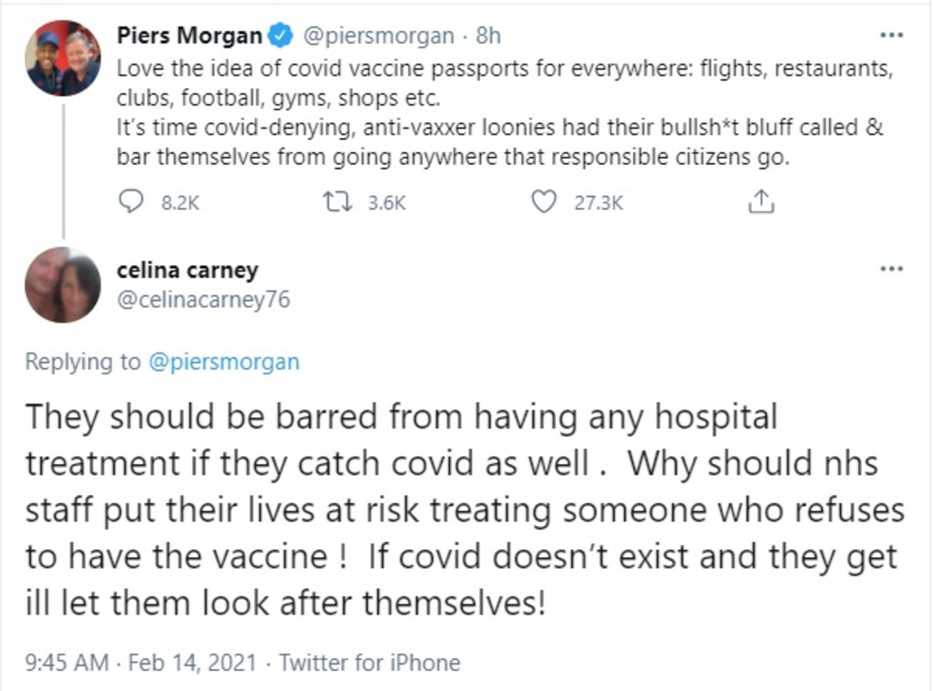Open more options on celina carney's reply

pos(891,270)
